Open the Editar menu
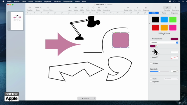This screenshot has width=187, height=105. (24, 1)
